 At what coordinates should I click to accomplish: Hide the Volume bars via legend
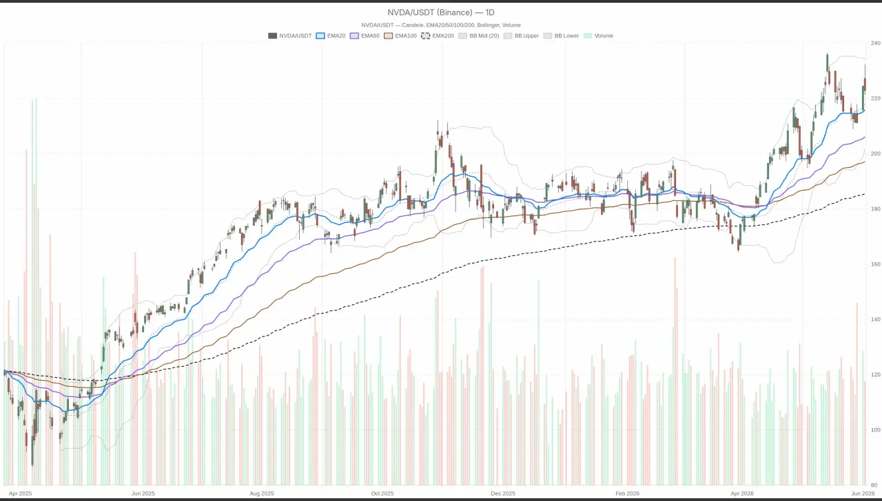[598, 36]
